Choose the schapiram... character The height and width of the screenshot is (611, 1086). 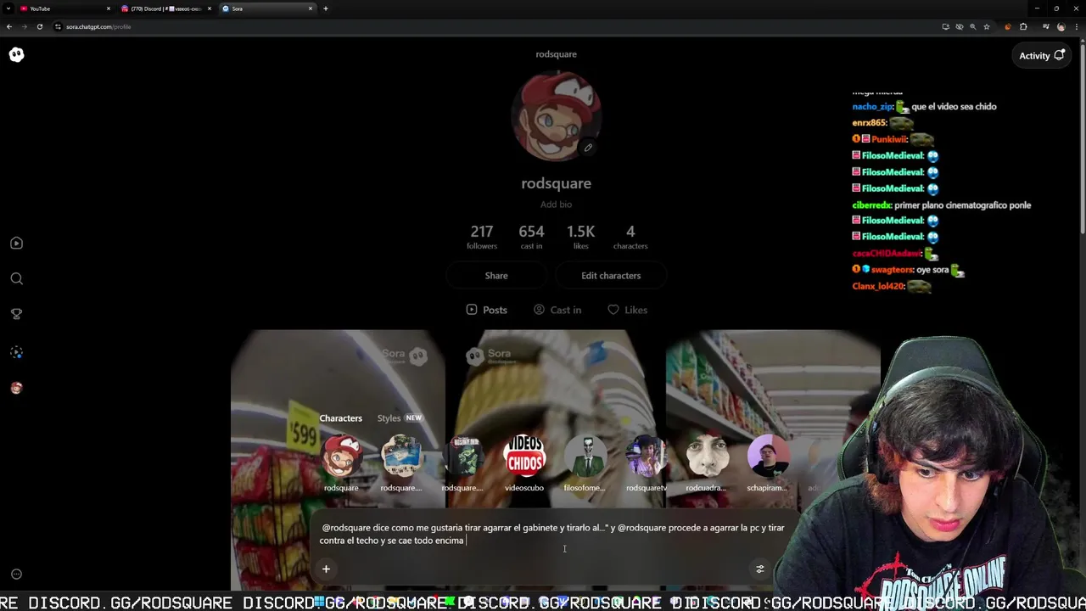[x=767, y=463]
